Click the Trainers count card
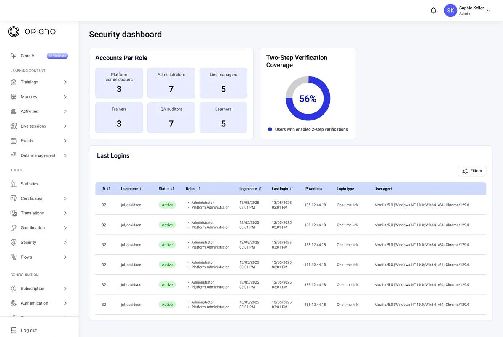 (x=119, y=118)
